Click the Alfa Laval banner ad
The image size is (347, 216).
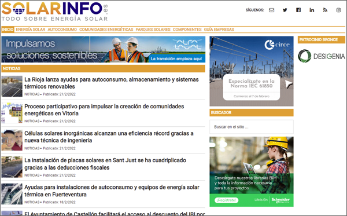pos(104,49)
